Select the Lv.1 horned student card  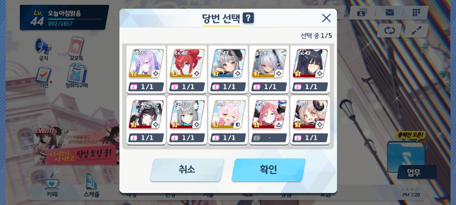tap(310, 120)
